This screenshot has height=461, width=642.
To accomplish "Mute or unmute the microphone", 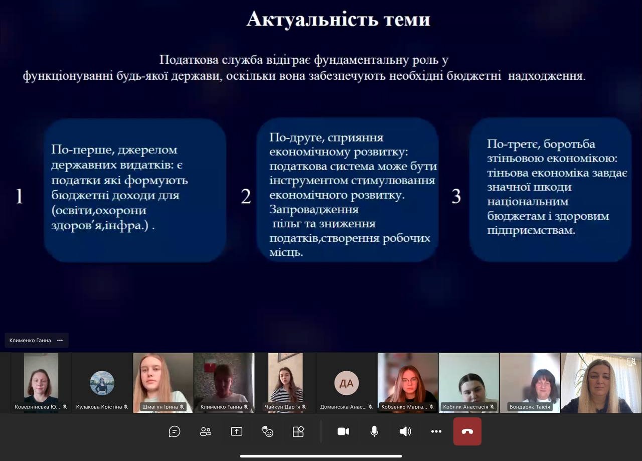I will click(374, 431).
